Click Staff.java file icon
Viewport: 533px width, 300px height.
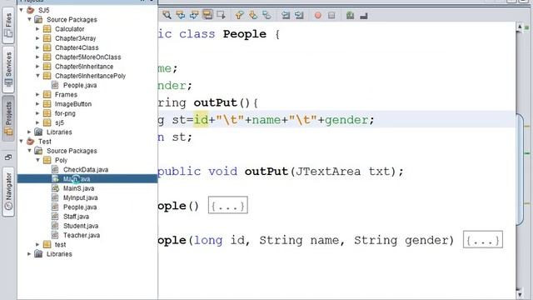click(55, 217)
